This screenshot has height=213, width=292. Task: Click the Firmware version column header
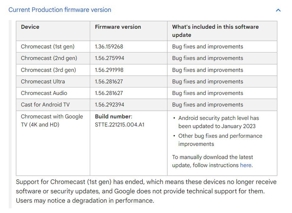pyautogui.click(x=118, y=27)
